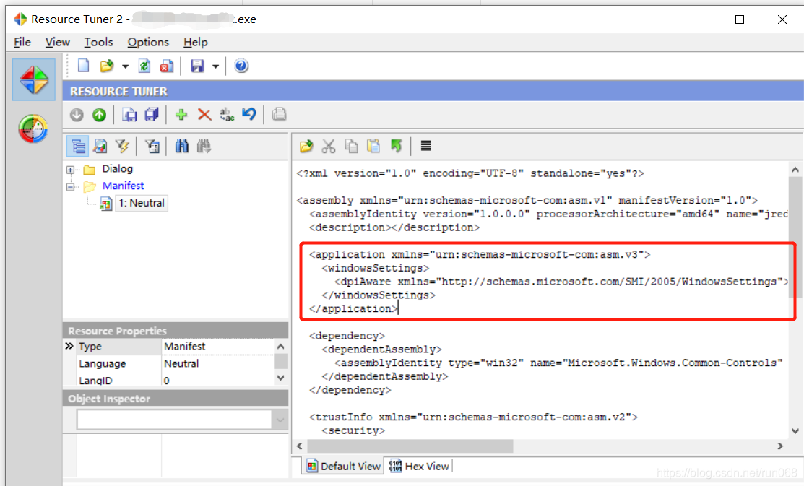The height and width of the screenshot is (486, 804).
Task: Click the 'Manifest' Type property value
Action: [x=185, y=347]
